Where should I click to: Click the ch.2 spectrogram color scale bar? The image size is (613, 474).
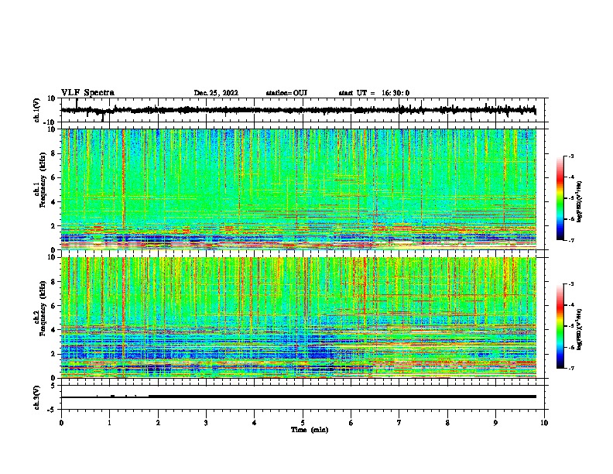pos(560,326)
